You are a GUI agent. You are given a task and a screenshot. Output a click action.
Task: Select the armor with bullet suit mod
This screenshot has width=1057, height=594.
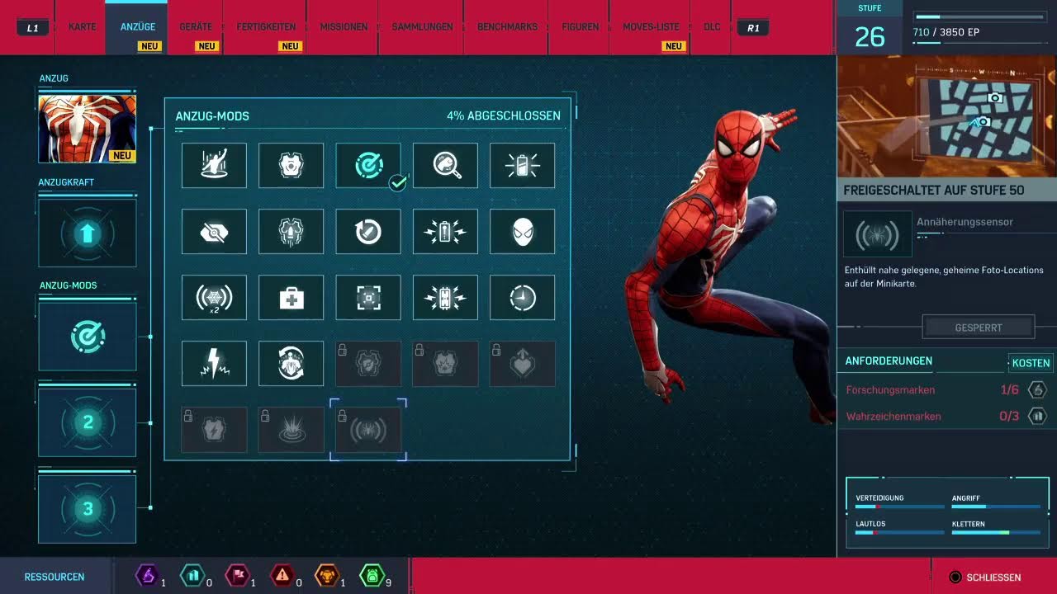click(291, 231)
